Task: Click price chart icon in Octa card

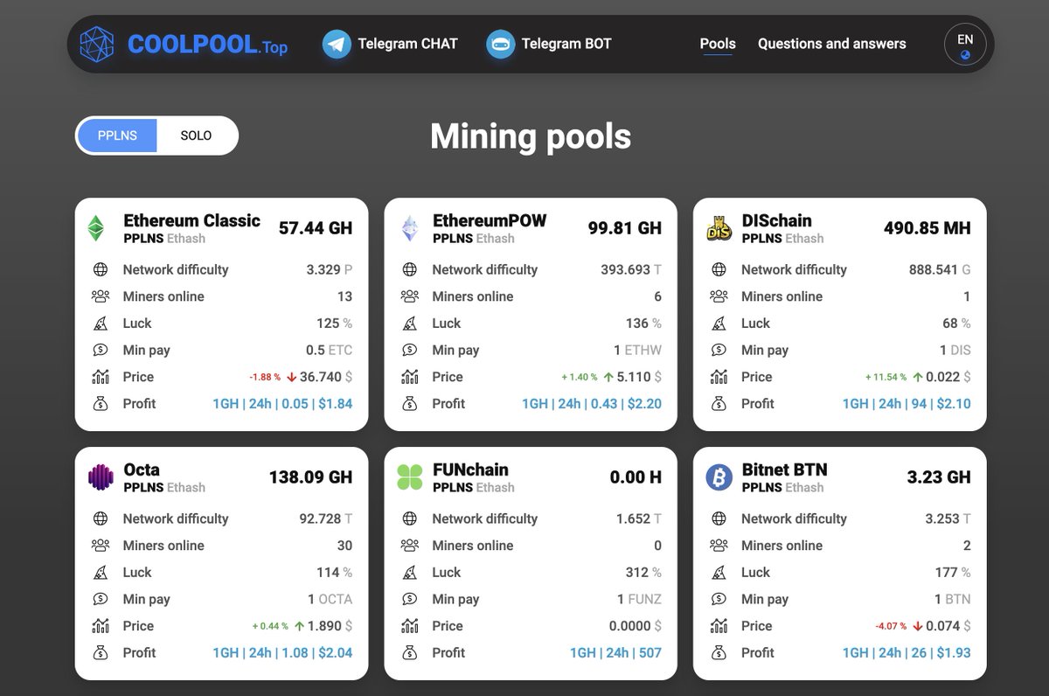Action: click(101, 626)
